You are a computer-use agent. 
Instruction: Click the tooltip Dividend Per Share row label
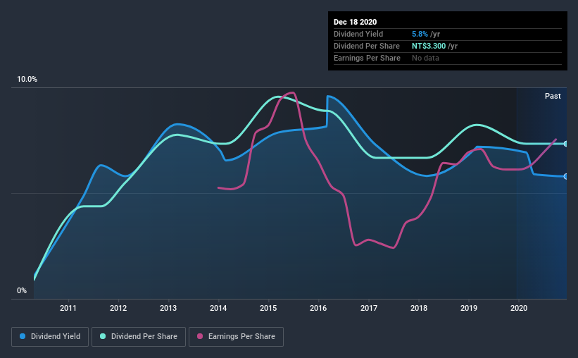coord(366,46)
